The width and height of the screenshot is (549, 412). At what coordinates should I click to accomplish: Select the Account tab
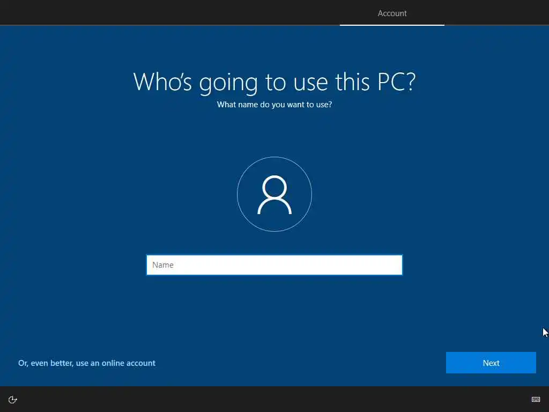click(392, 13)
